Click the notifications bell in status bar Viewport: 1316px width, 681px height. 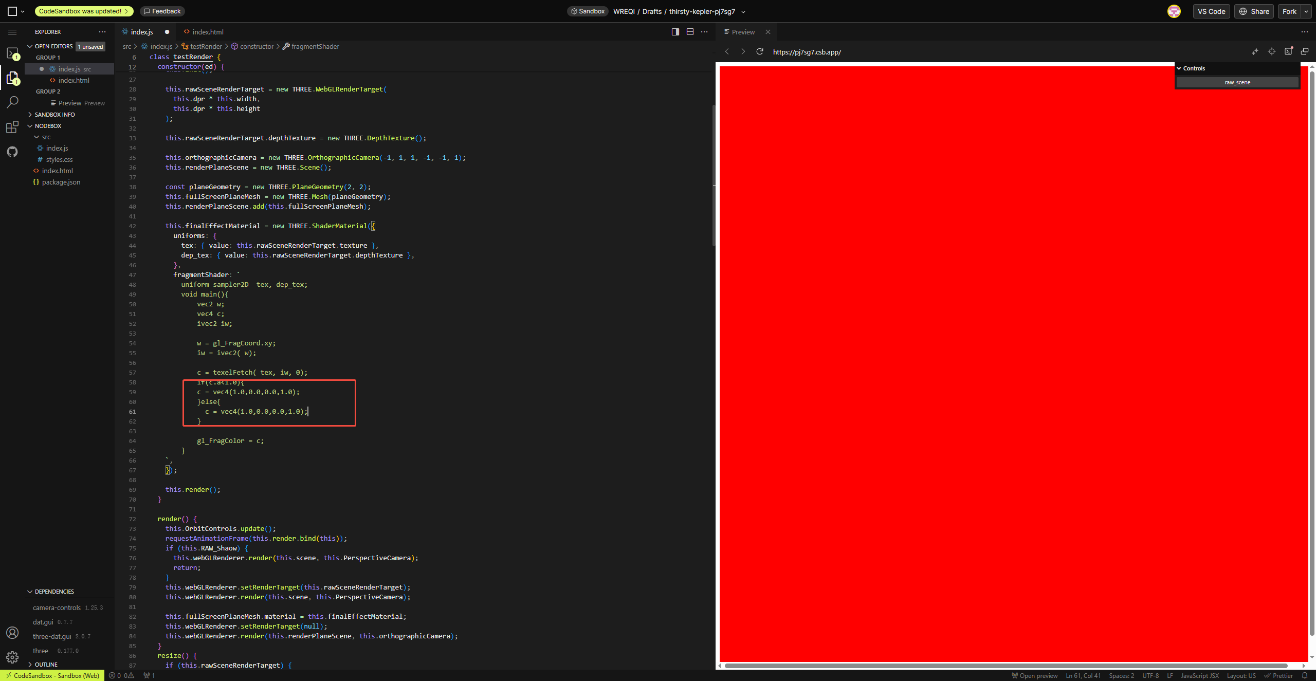pos(1305,676)
